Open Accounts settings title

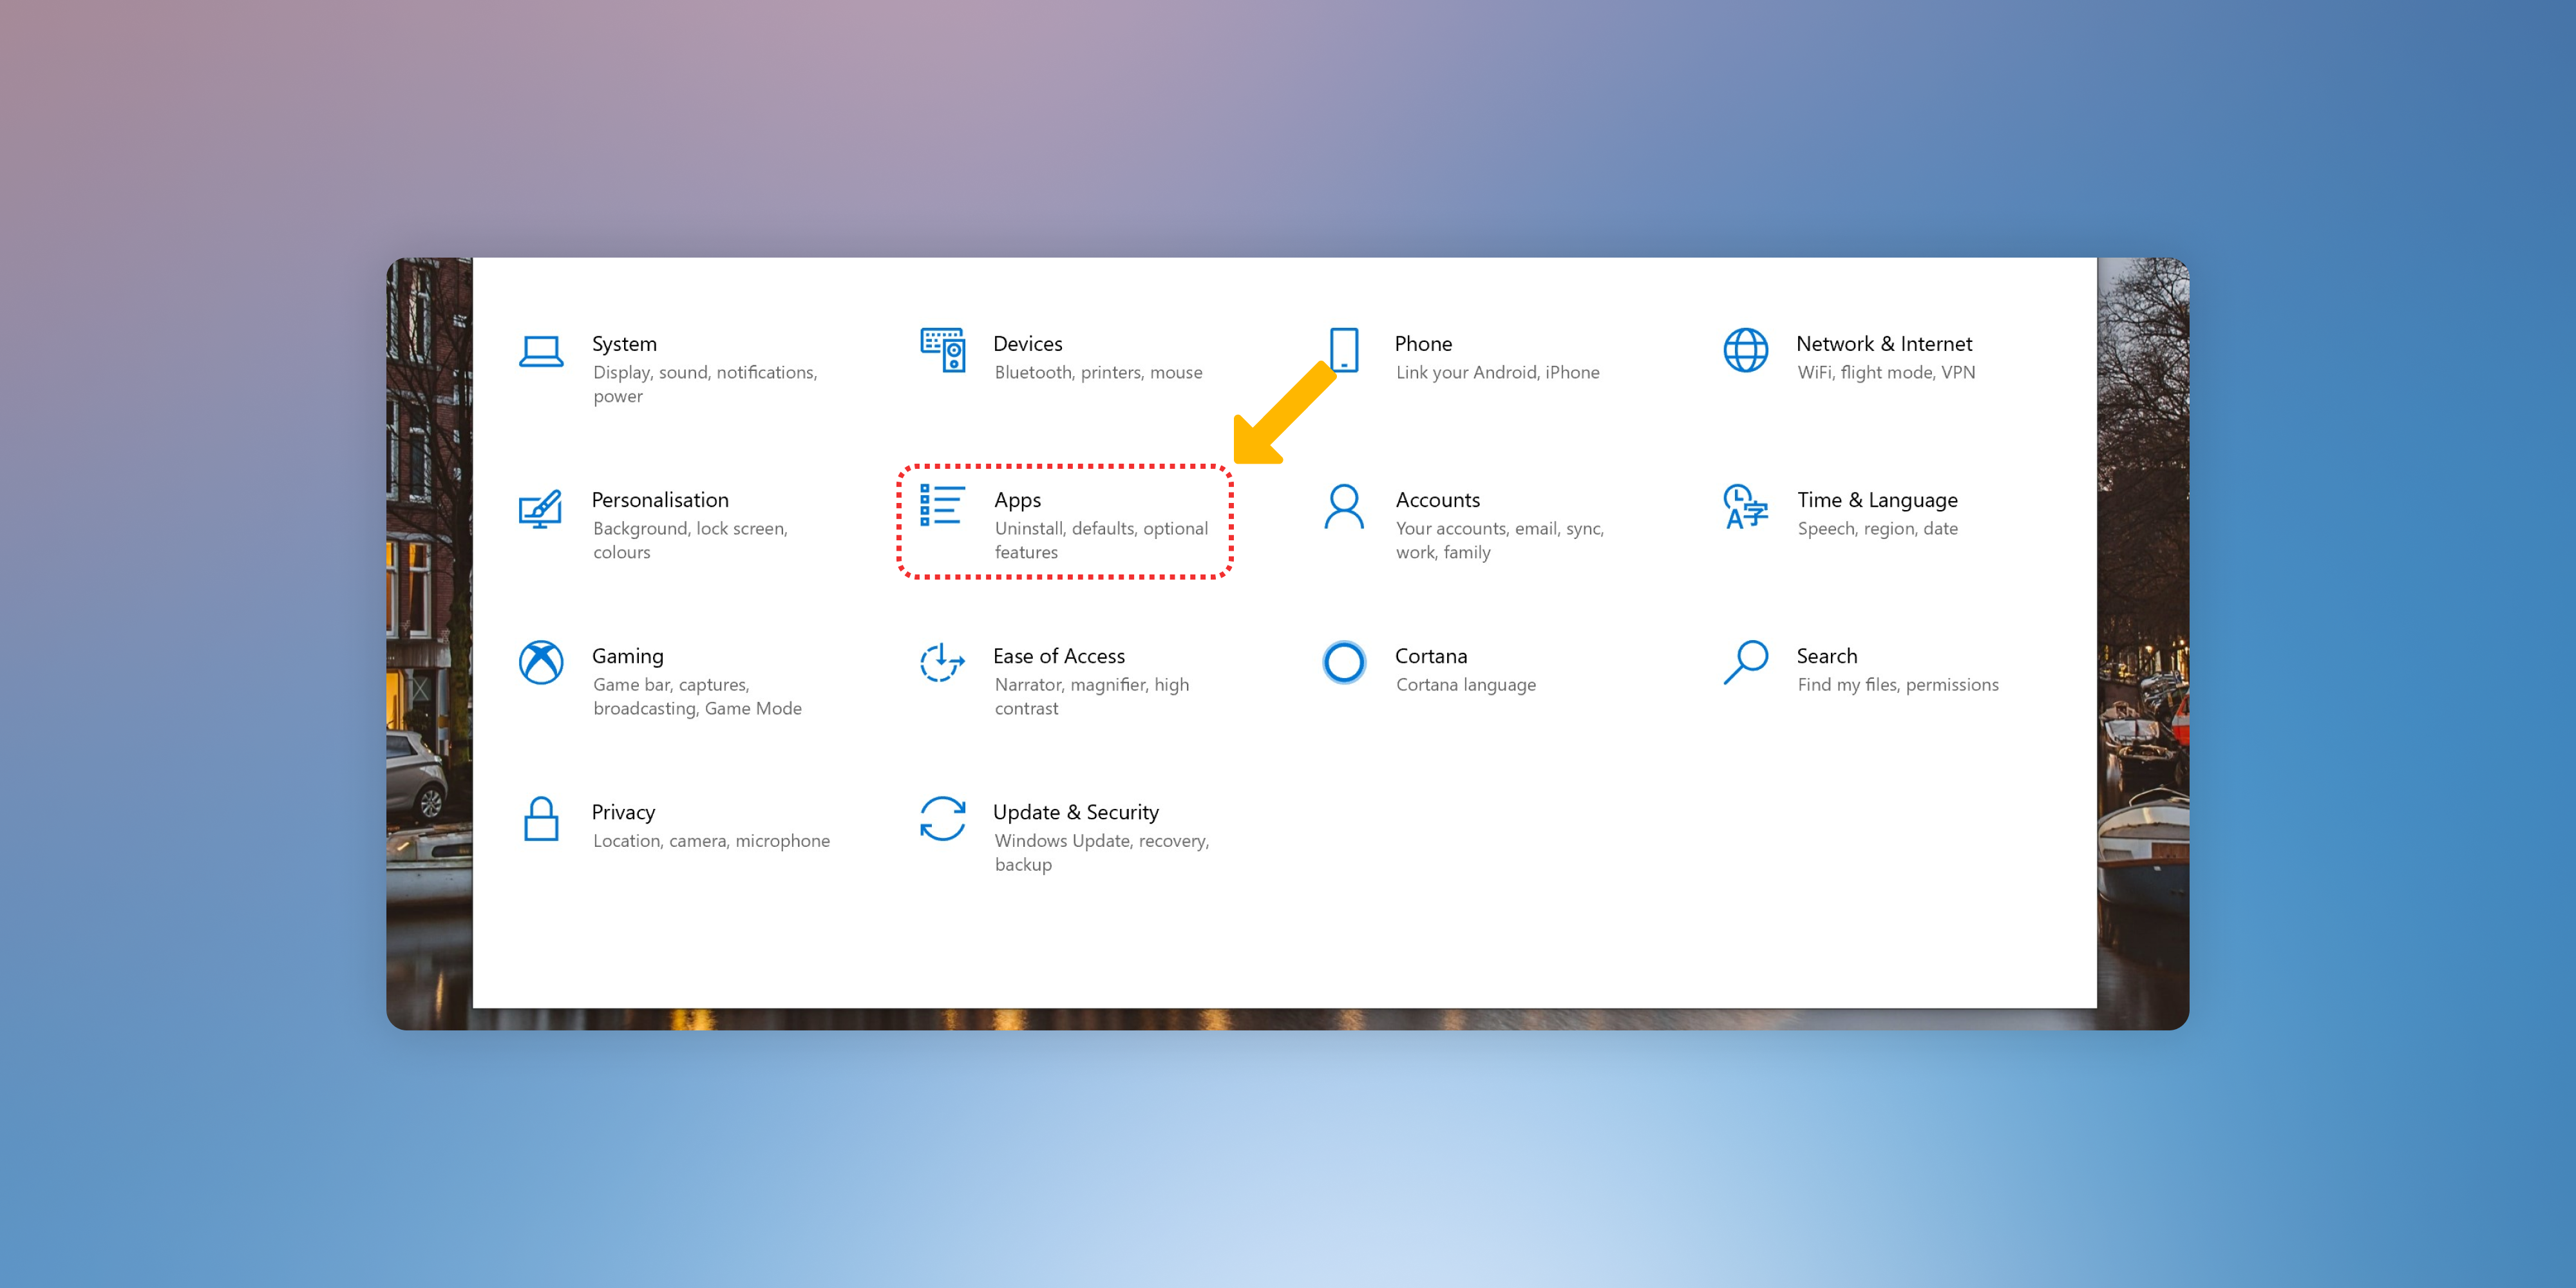pos(1437,500)
